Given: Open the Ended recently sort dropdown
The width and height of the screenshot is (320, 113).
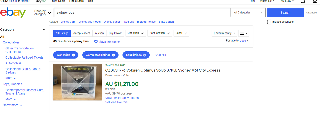Looking at the screenshot, I should pos(224,33).
